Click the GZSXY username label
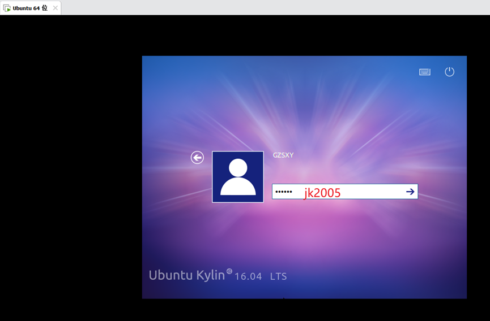 point(283,155)
